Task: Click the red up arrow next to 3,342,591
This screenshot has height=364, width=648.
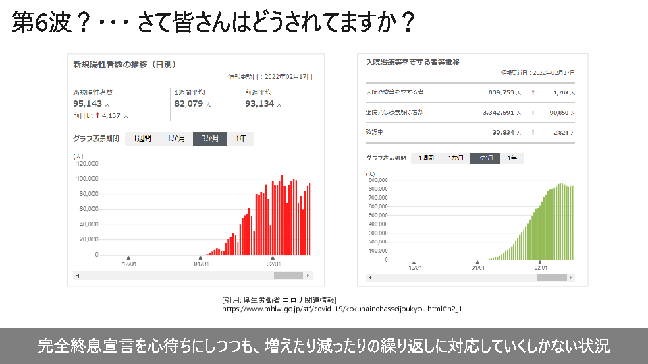Action: [533, 113]
